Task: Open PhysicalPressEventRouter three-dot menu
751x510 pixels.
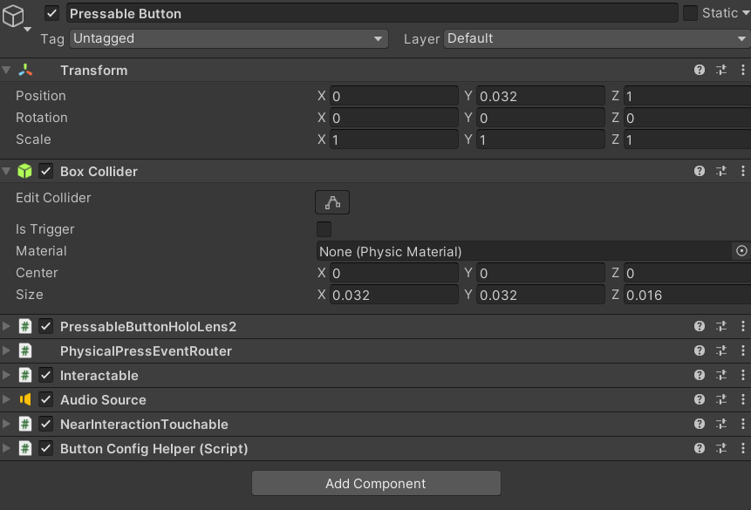Action: (743, 350)
